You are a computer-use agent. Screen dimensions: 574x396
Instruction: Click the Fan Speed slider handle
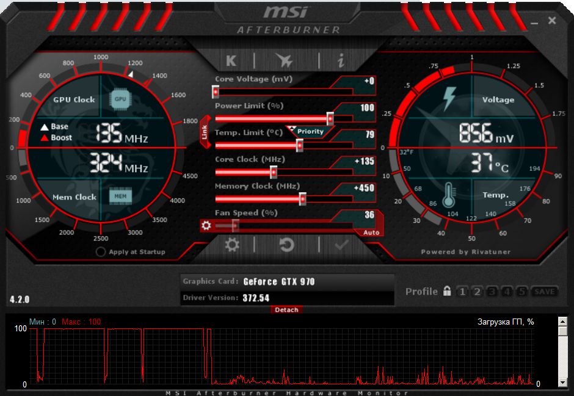(235, 226)
